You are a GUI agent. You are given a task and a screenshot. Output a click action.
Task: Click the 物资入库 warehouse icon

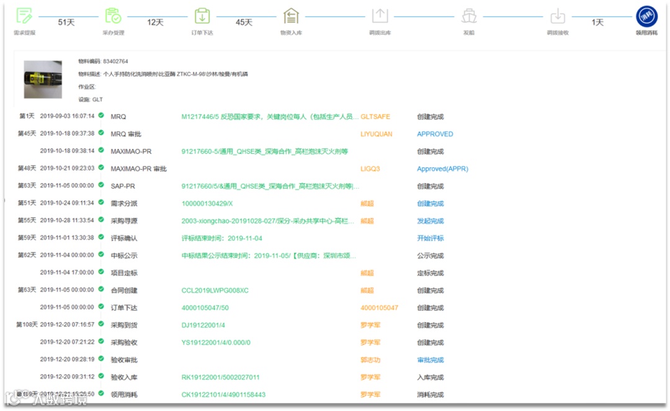(x=291, y=15)
